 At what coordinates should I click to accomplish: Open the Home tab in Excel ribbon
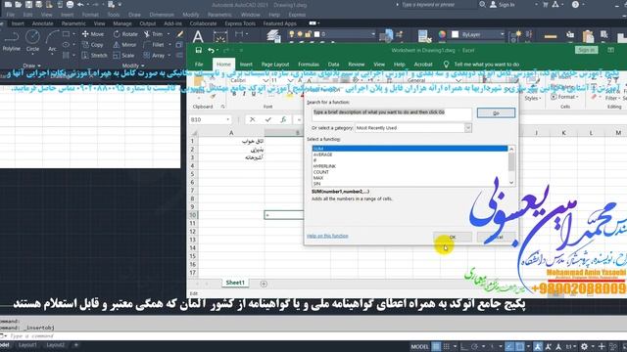[223, 65]
